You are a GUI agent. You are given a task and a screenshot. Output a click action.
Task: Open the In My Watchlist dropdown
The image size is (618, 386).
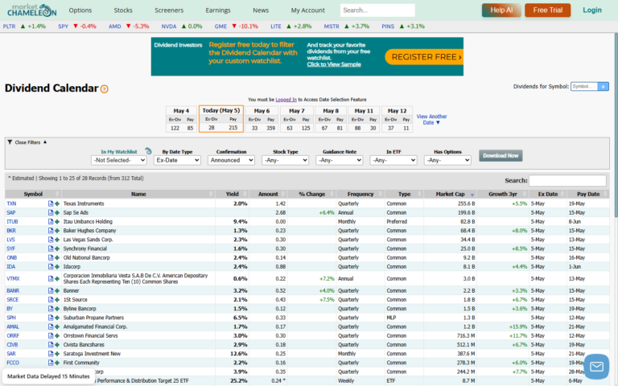click(118, 160)
